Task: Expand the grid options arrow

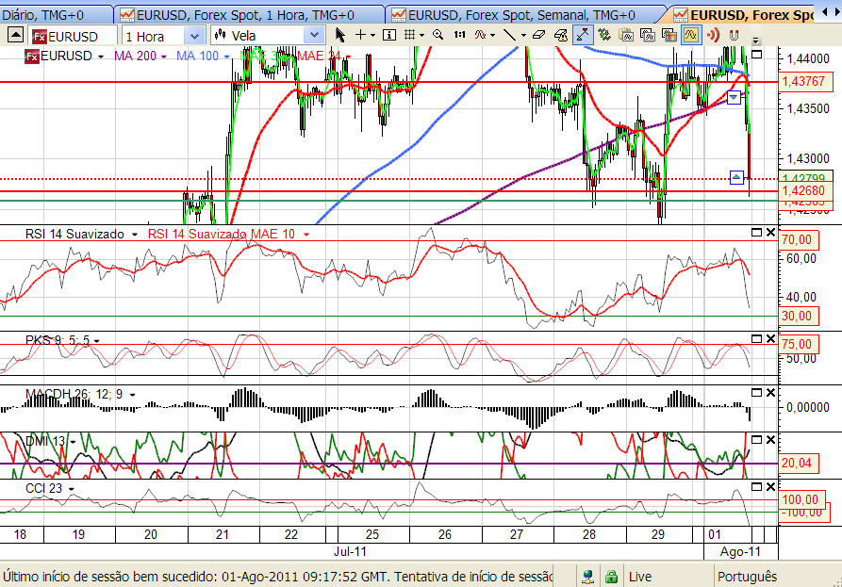Action: (x=422, y=36)
